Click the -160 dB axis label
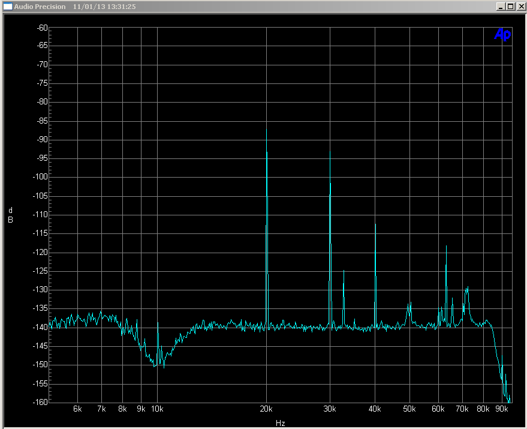The width and height of the screenshot is (527, 429). click(x=40, y=402)
